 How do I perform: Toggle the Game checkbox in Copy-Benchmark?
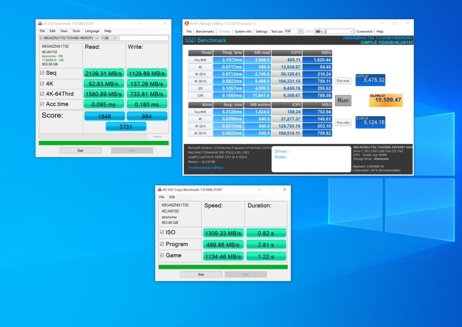tap(162, 255)
